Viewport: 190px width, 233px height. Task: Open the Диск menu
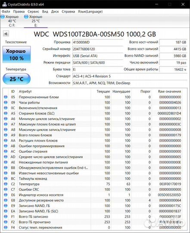click(x=55, y=12)
